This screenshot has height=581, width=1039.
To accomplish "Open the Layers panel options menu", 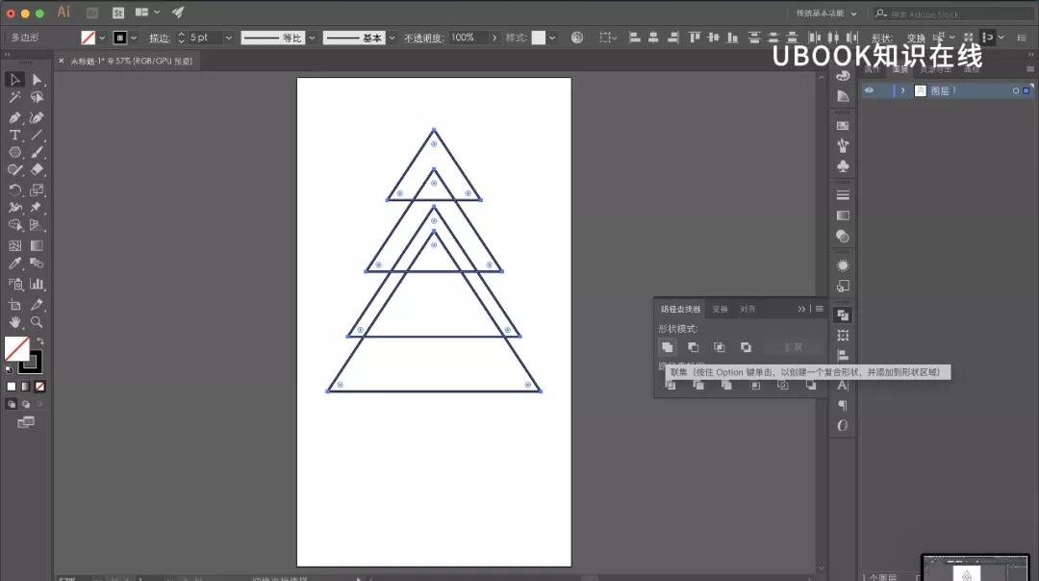I will click(1030, 69).
